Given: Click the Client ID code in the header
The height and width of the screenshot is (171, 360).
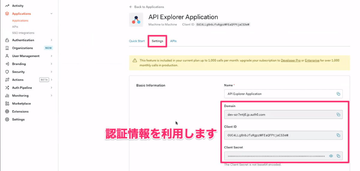Looking at the screenshot, I should pyautogui.click(x=223, y=25).
